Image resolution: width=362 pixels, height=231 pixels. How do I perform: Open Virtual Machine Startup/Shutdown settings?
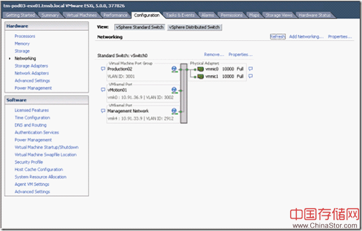47,147
